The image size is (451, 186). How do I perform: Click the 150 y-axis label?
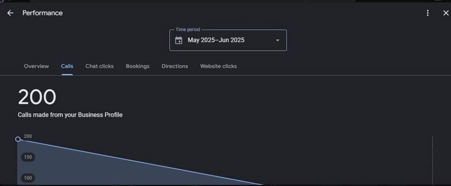coord(28,157)
